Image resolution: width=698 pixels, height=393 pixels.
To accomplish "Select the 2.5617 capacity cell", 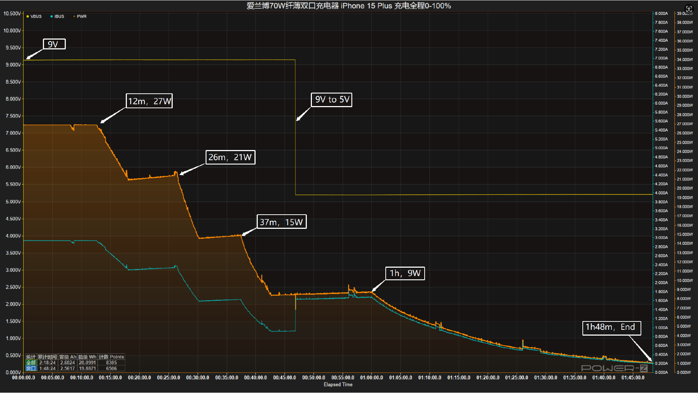I will point(68,368).
